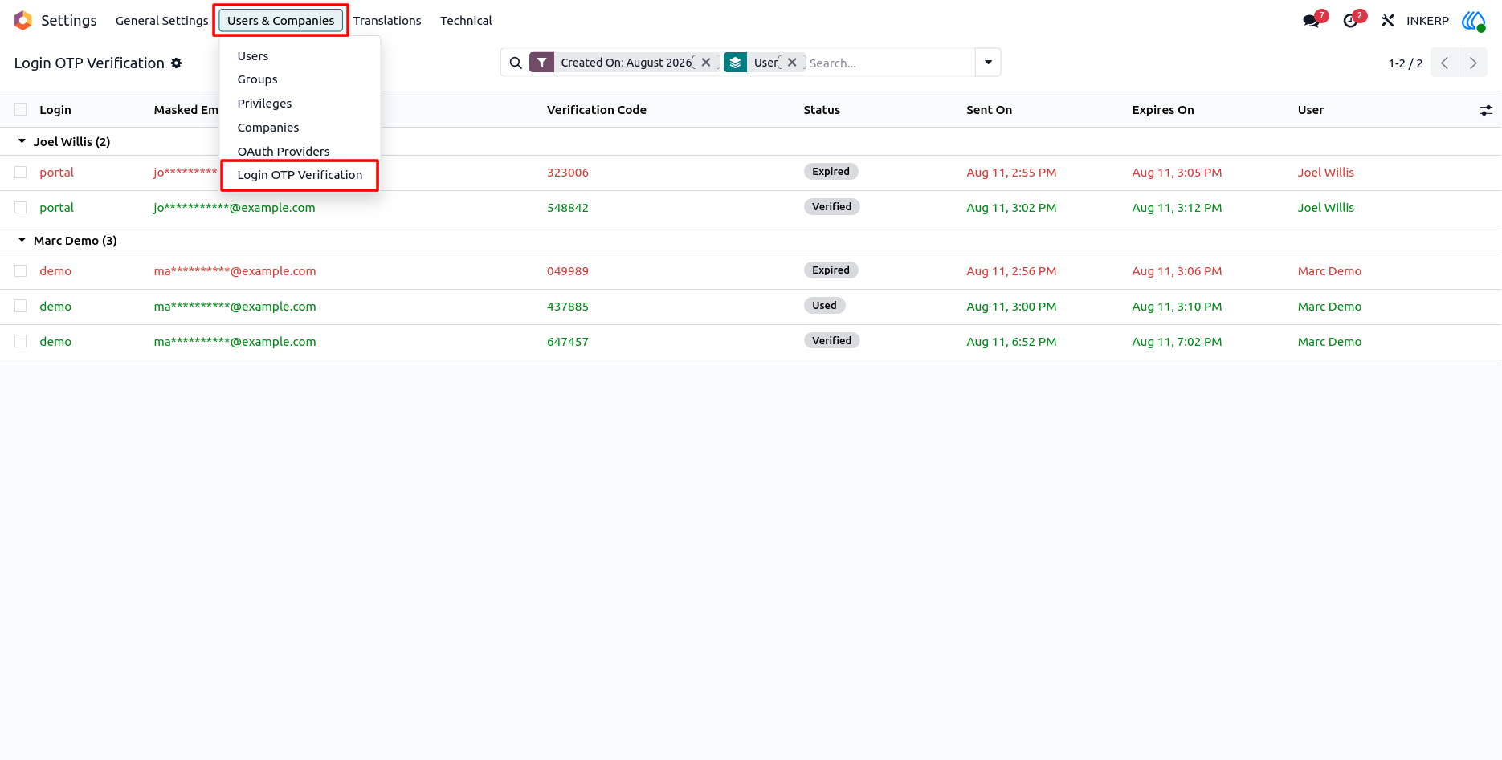Select the portal row with code 323006
This screenshot has height=760, width=1502.
[21, 172]
